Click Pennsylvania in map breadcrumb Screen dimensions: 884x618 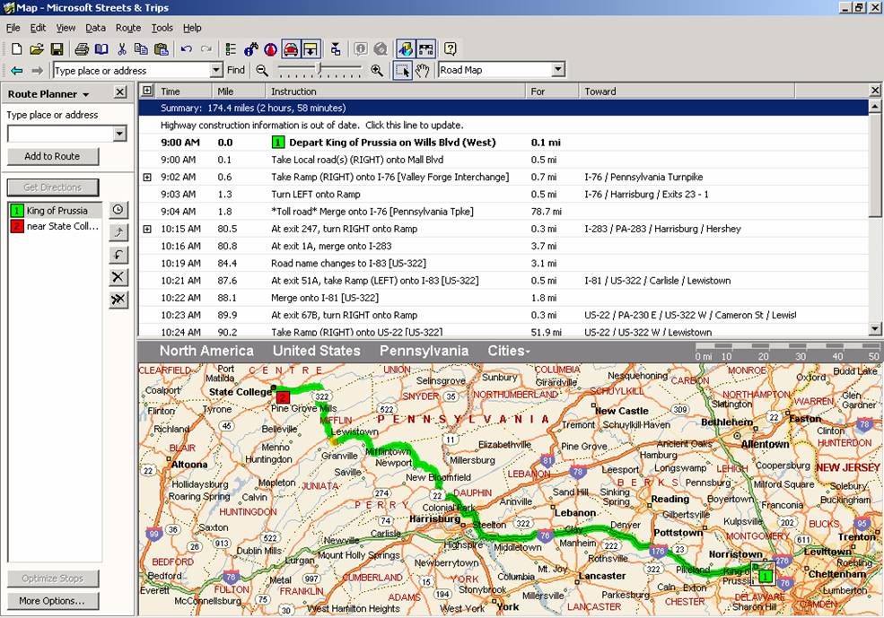pos(424,351)
